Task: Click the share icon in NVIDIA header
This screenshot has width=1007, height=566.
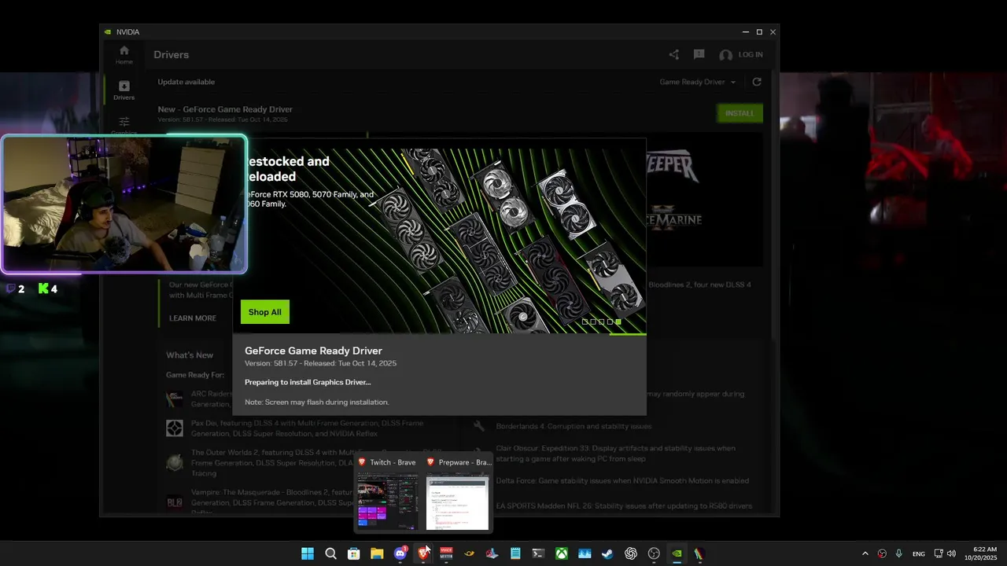Action: click(673, 55)
